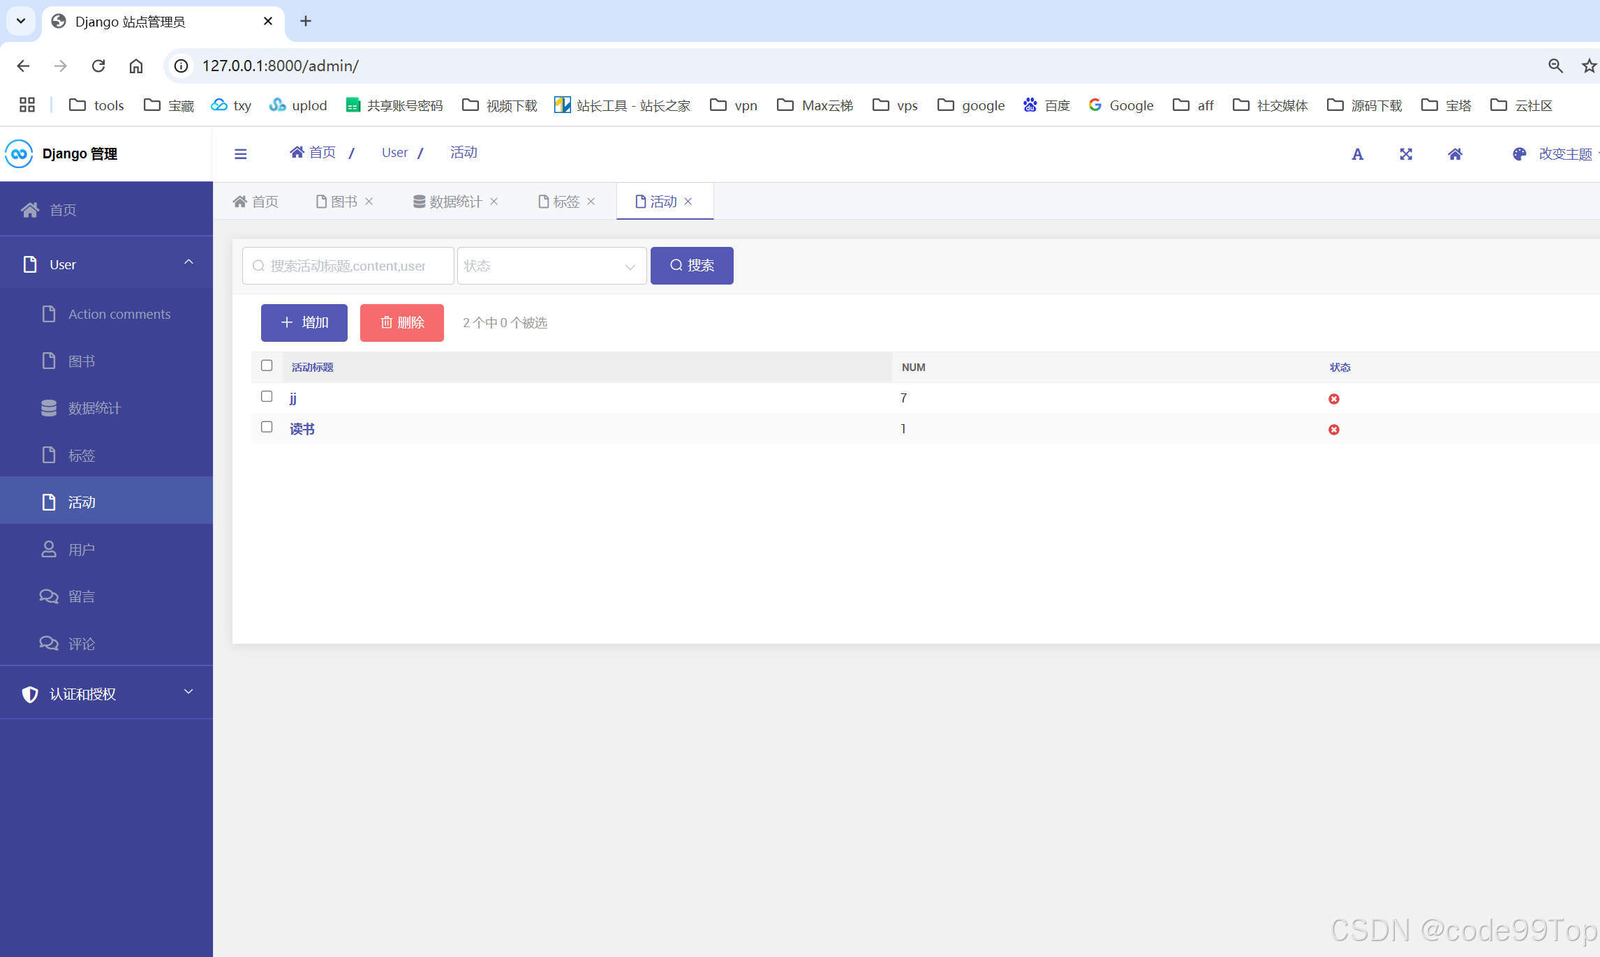The image size is (1600, 957).
Task: Open the 状态 filter dropdown
Action: (551, 266)
